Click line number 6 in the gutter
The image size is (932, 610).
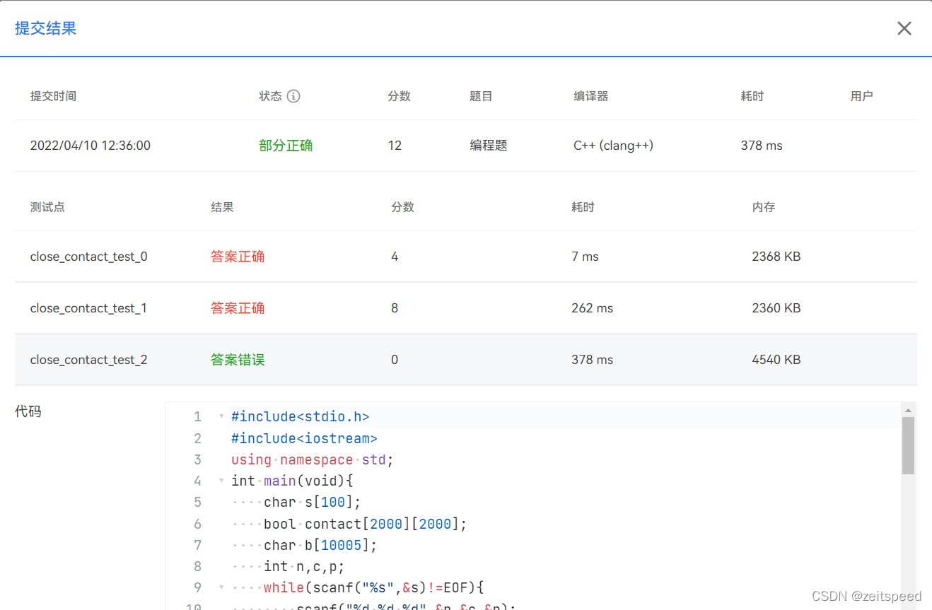[198, 524]
